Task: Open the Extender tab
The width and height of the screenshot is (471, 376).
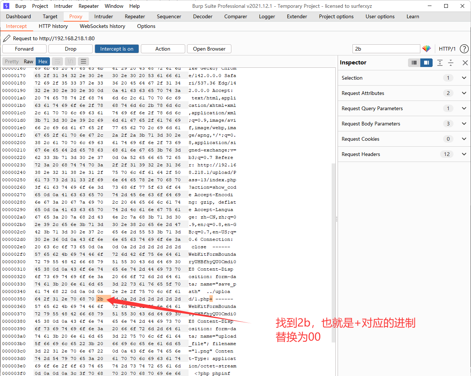Action: (297, 16)
